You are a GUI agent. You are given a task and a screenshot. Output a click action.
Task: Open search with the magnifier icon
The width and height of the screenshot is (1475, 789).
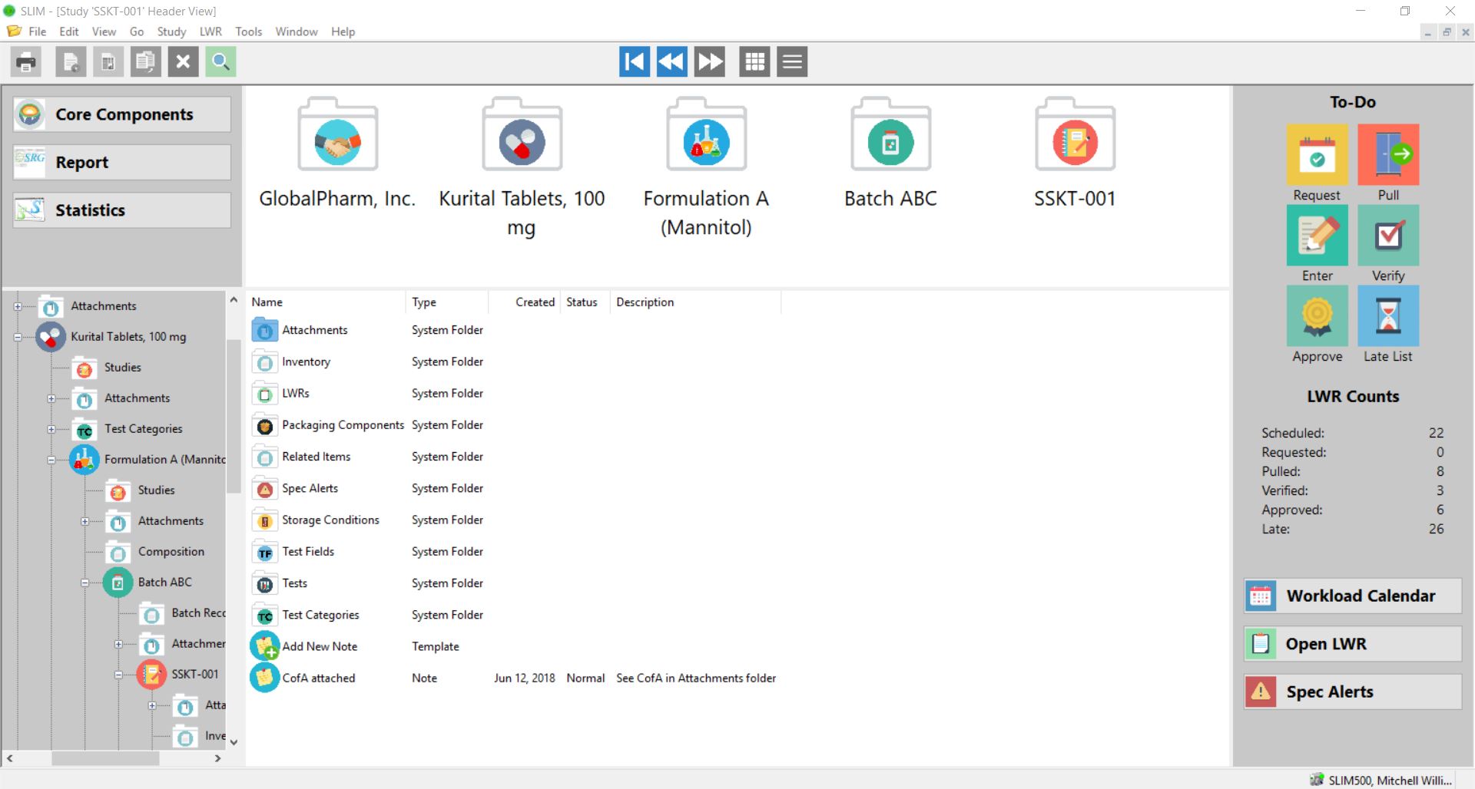(220, 62)
